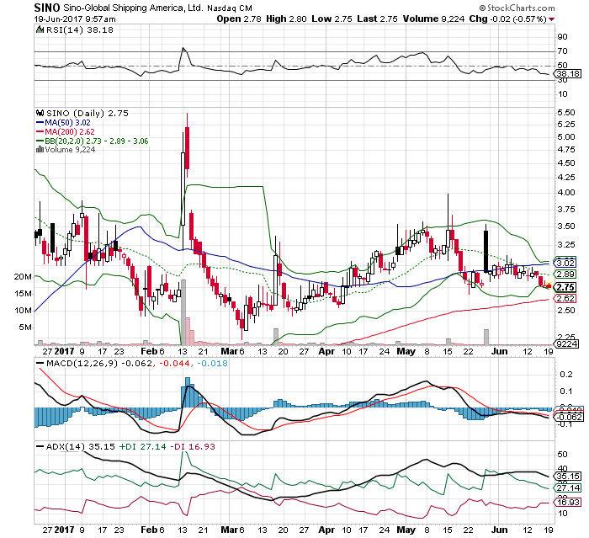
Task: Click the -0.062 MACD axis tag
Action: (x=569, y=417)
